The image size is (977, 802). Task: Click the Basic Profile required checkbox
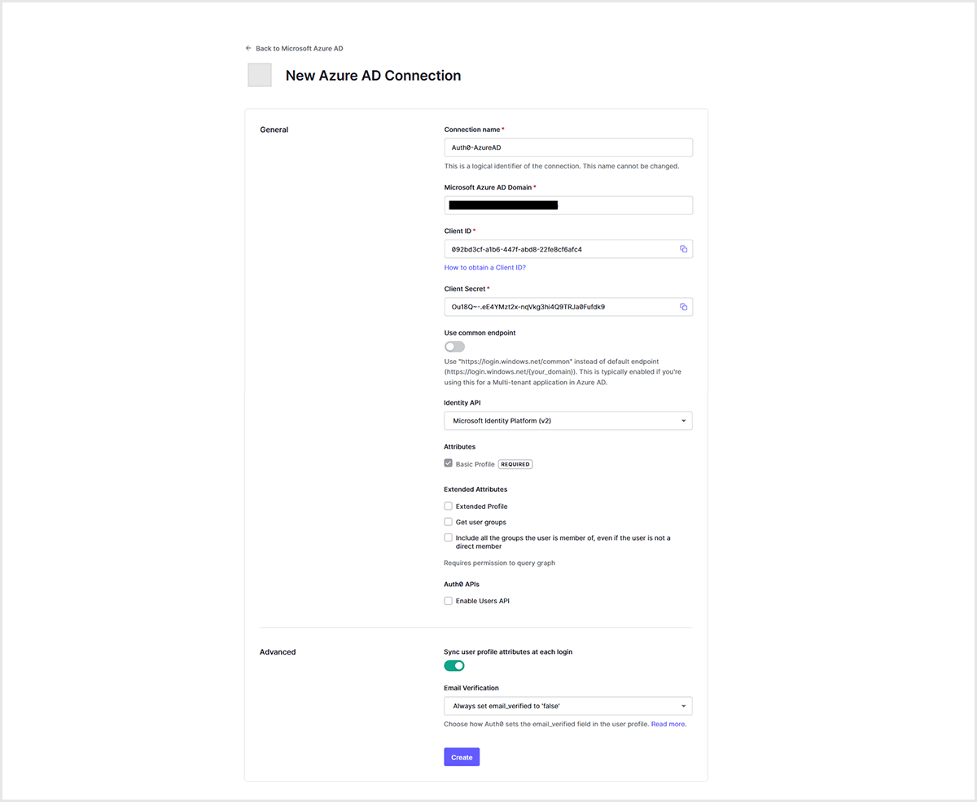point(449,463)
